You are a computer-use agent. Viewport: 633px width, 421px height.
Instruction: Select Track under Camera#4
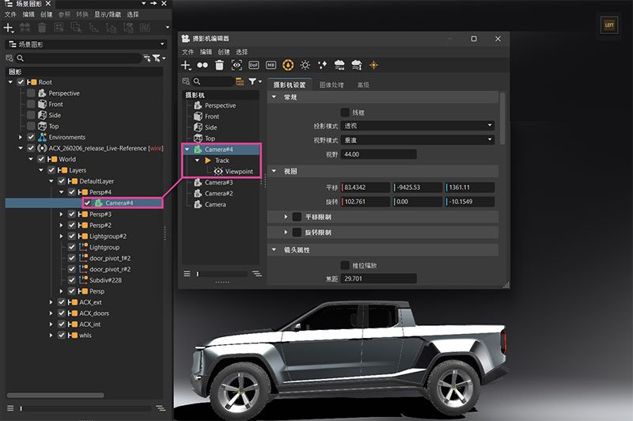pos(222,160)
